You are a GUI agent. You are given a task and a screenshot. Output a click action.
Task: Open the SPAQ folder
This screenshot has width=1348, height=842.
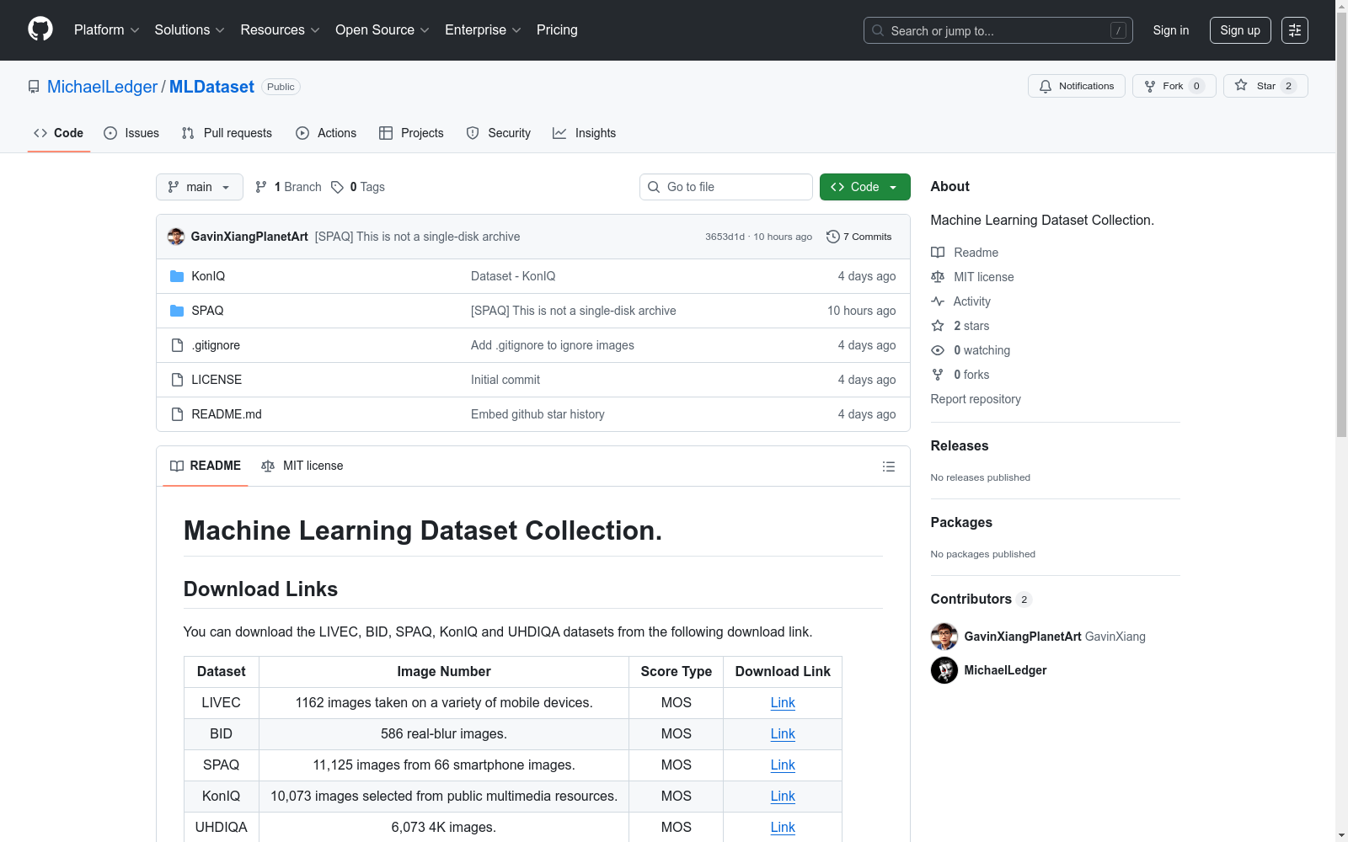point(207,311)
